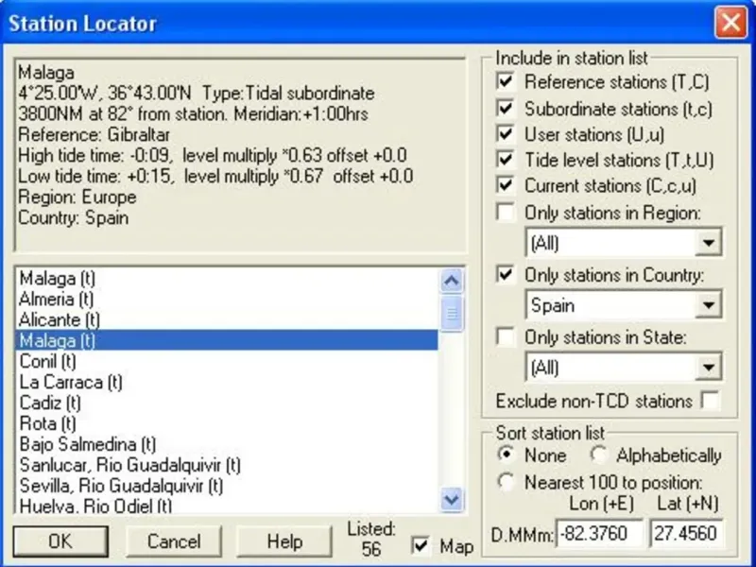Image resolution: width=756 pixels, height=567 pixels.
Task: Select Nearest 100 to position option
Action: [507, 482]
